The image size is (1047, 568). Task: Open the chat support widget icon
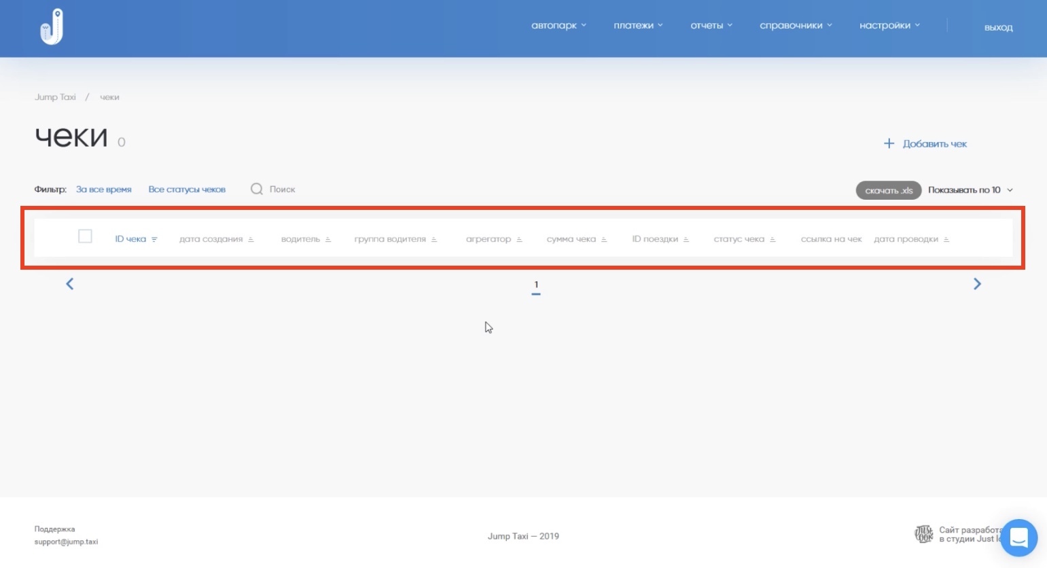[x=1018, y=537]
